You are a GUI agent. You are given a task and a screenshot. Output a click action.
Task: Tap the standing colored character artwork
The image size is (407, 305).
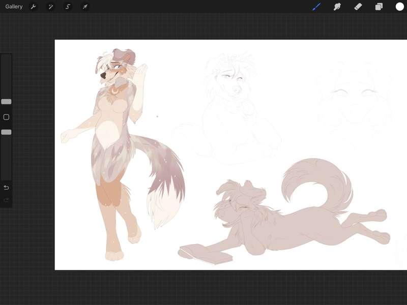click(x=122, y=155)
